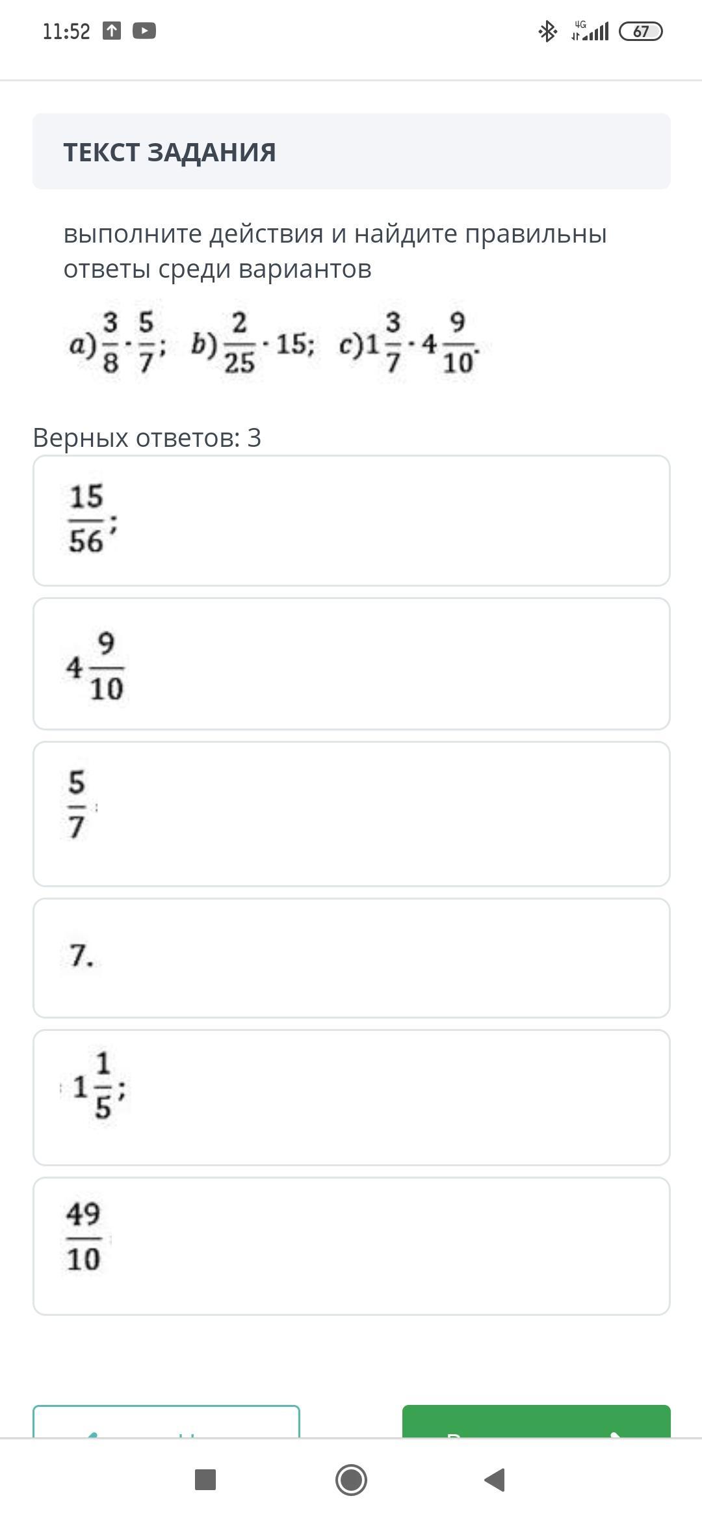This screenshot has width=702, height=1522.
Task: Tap the clock showing 11:52
Action: (66, 31)
